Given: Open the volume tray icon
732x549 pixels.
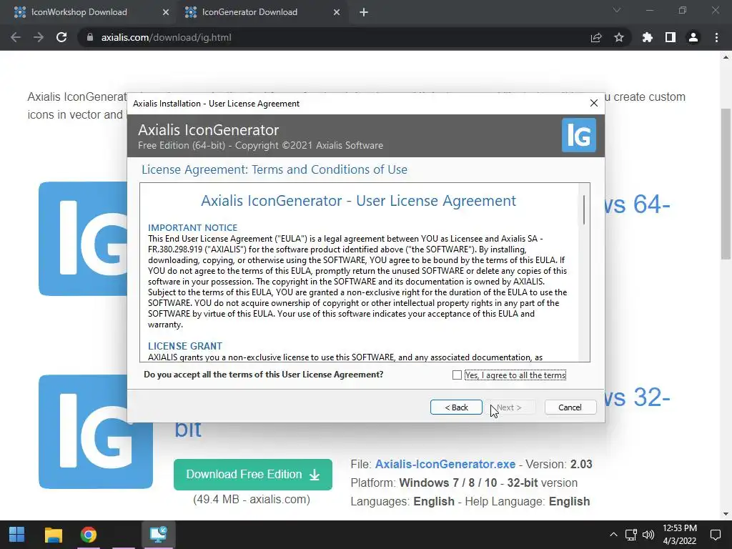Looking at the screenshot, I should tap(648, 535).
